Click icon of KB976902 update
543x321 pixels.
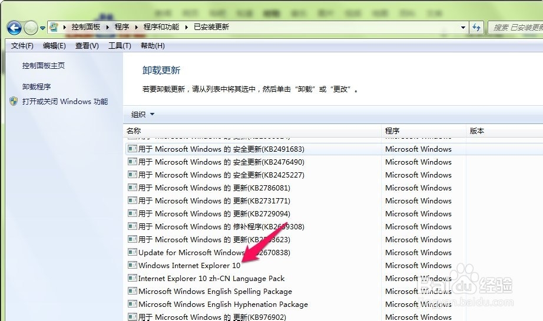(x=133, y=316)
